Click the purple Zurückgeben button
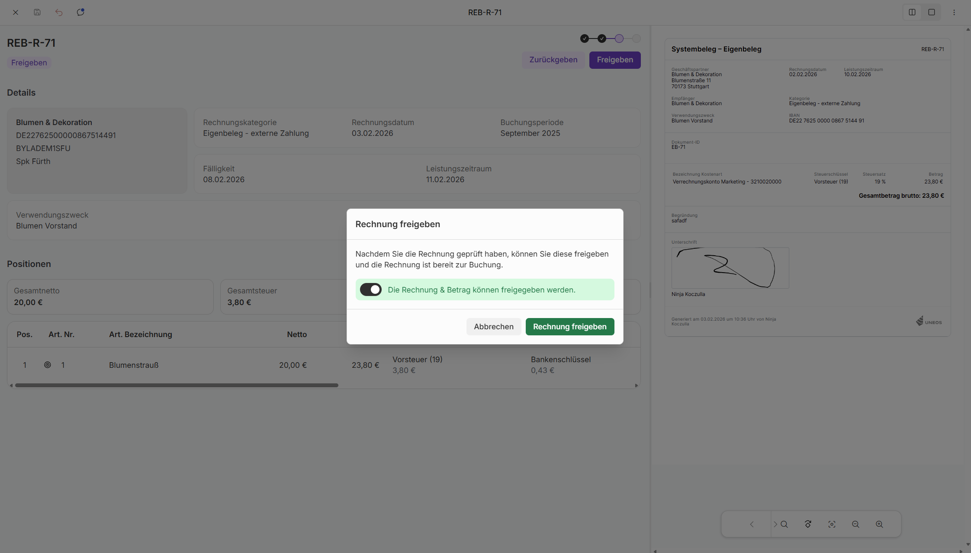 click(x=553, y=60)
